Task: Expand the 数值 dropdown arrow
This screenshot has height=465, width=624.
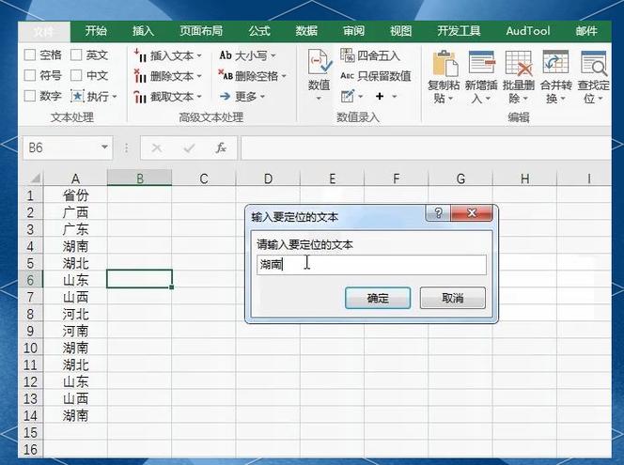Action: (x=319, y=99)
